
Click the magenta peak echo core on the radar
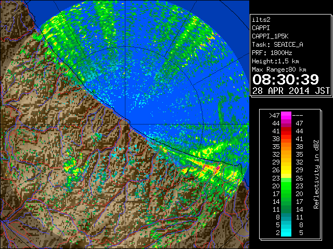pyautogui.click(x=217, y=169)
